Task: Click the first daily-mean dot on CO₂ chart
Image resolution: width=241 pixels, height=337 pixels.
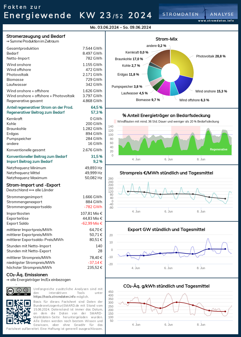Action: click(128, 303)
